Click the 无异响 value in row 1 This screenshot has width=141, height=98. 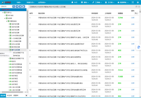120,18
